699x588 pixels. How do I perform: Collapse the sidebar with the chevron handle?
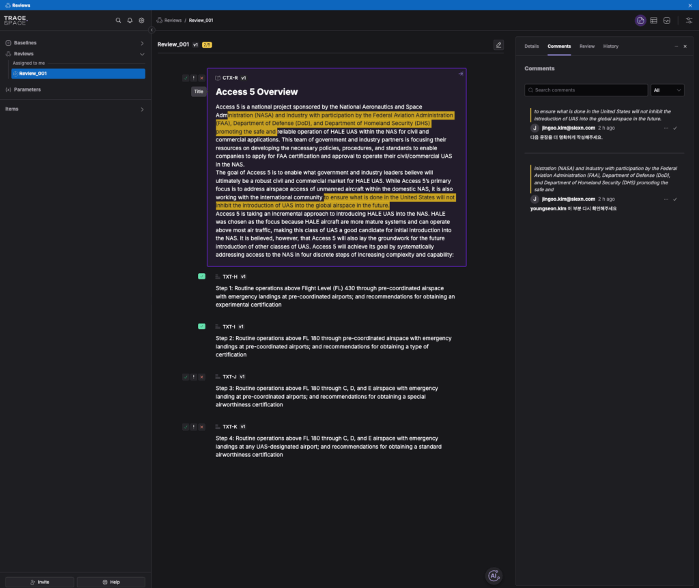152,30
